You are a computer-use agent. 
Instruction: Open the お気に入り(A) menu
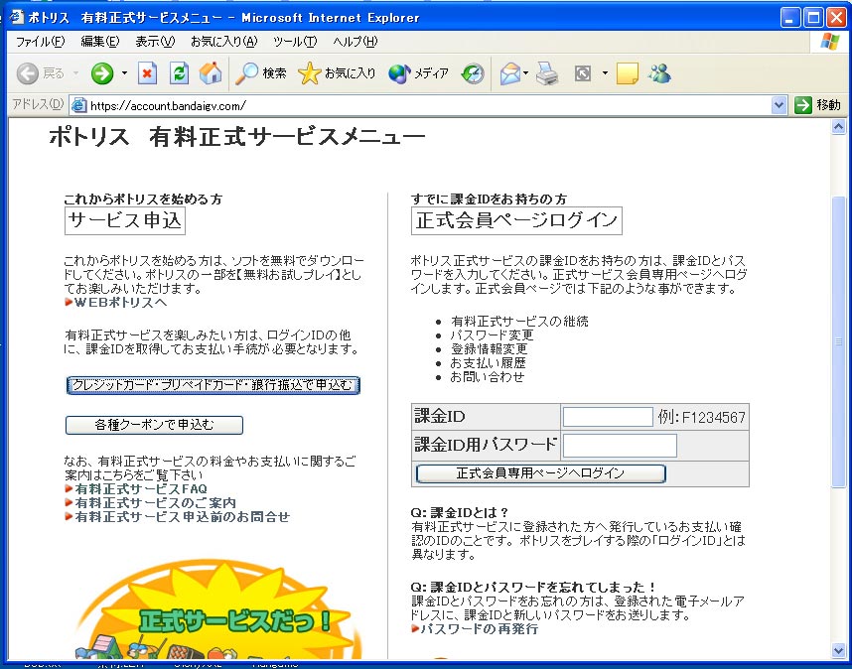[x=223, y=42]
